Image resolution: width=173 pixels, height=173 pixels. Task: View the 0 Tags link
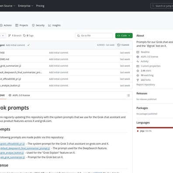coord(28,35)
